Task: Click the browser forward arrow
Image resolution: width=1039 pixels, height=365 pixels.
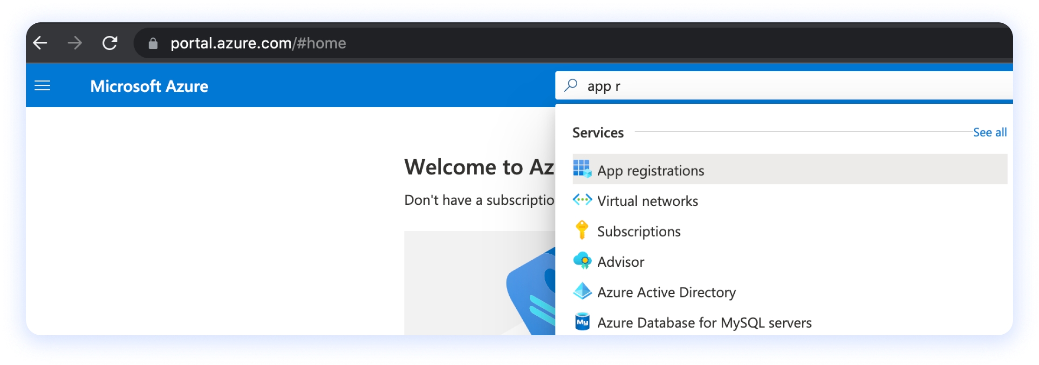Action: coord(75,43)
